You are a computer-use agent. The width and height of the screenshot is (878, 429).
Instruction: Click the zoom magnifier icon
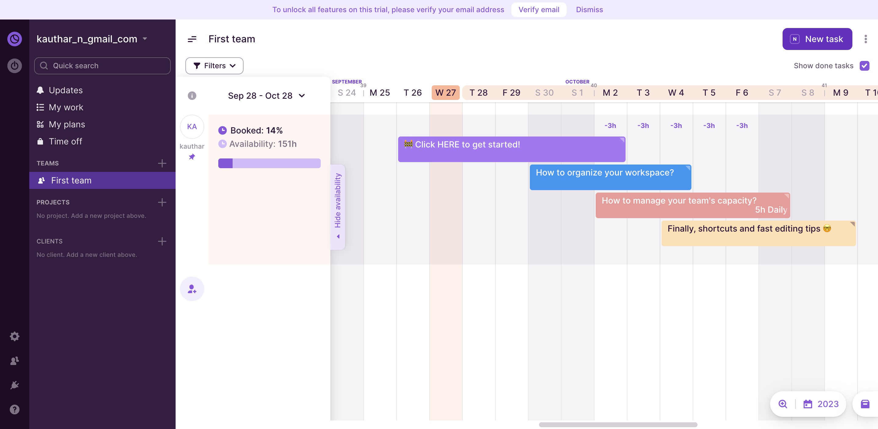pos(783,404)
